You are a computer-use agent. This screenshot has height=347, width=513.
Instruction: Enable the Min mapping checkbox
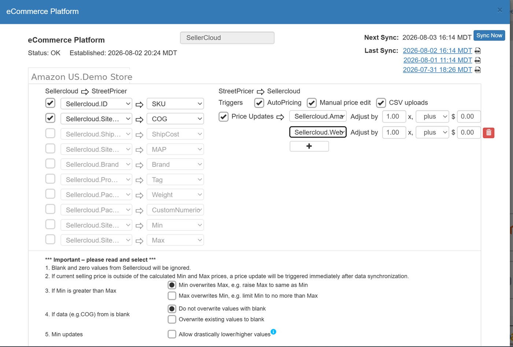pyautogui.click(x=50, y=225)
